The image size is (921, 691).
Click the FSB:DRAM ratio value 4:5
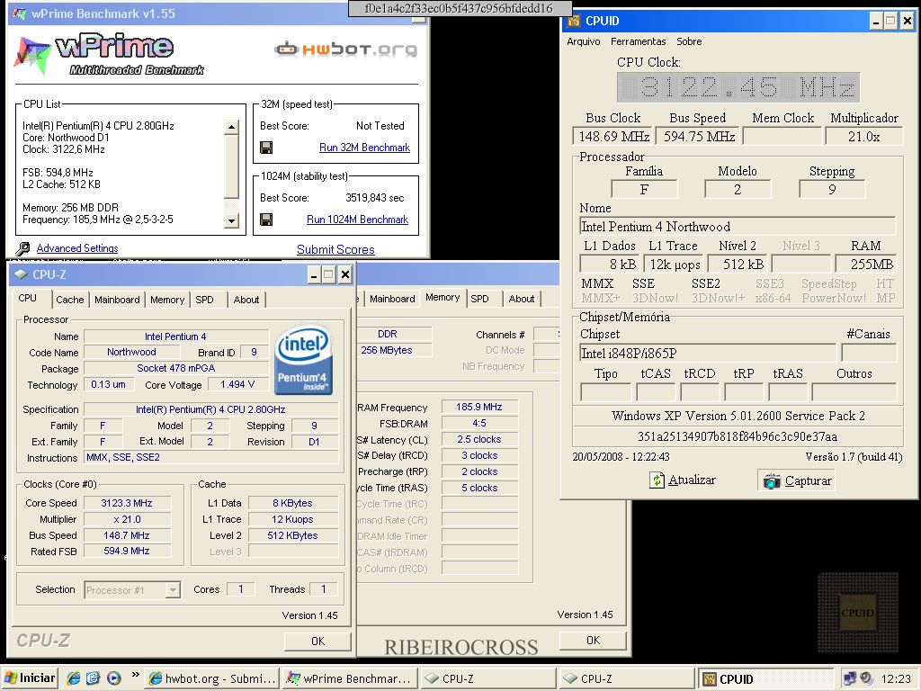[x=479, y=423]
